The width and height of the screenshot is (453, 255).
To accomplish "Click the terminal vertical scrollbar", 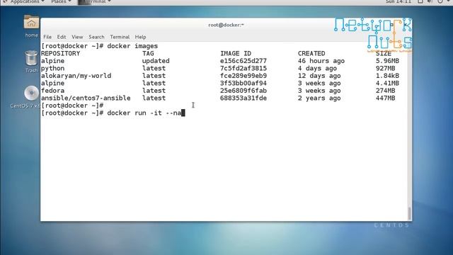I will click(x=409, y=213).
